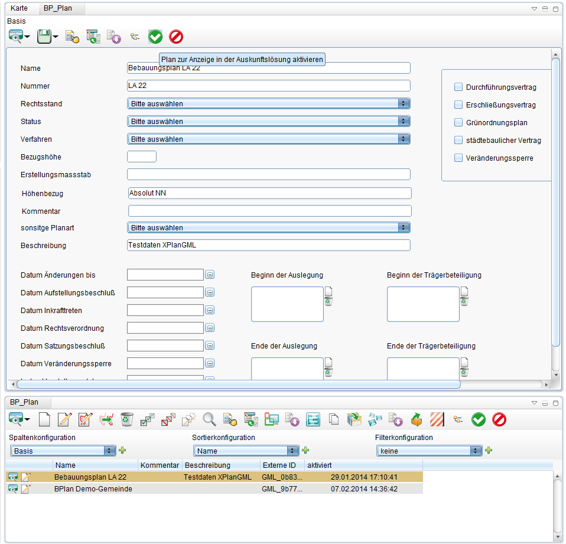Screen dimensions: 566x544
Task: Click the floppy disk save icon
Action: (x=44, y=37)
